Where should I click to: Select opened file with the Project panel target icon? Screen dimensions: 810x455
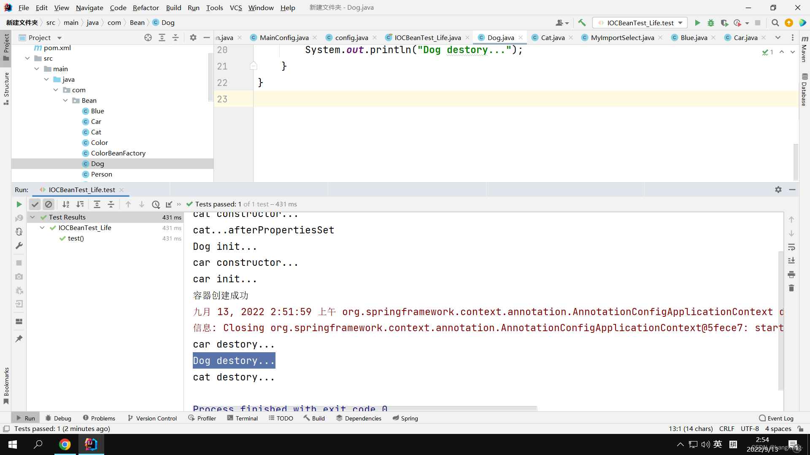coord(148,37)
